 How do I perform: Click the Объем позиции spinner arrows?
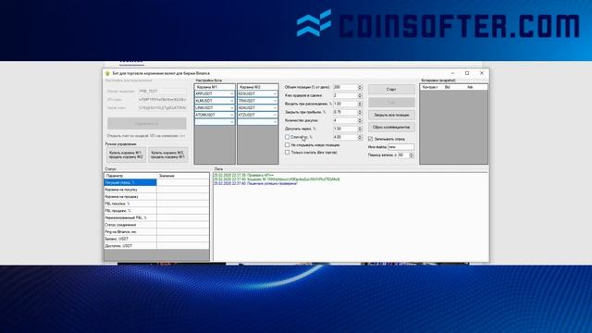point(360,87)
